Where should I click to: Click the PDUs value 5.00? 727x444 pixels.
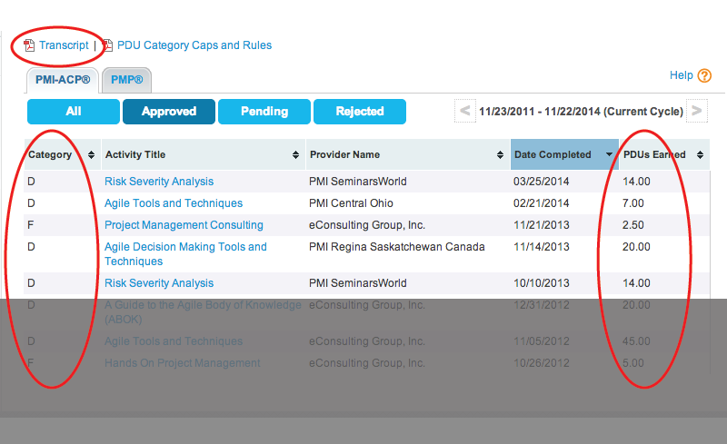(632, 363)
